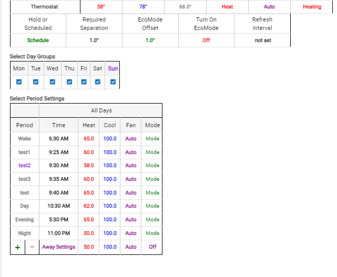The height and width of the screenshot is (277, 337).
Task: Click the green plus icon to add period
Action: tap(18, 247)
